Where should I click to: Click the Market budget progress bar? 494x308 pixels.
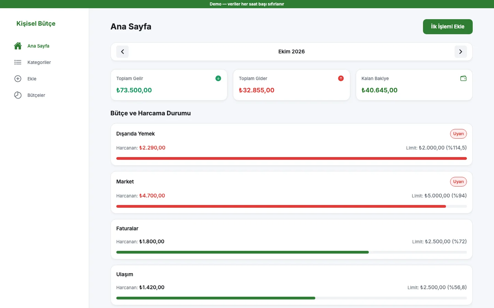(292, 206)
